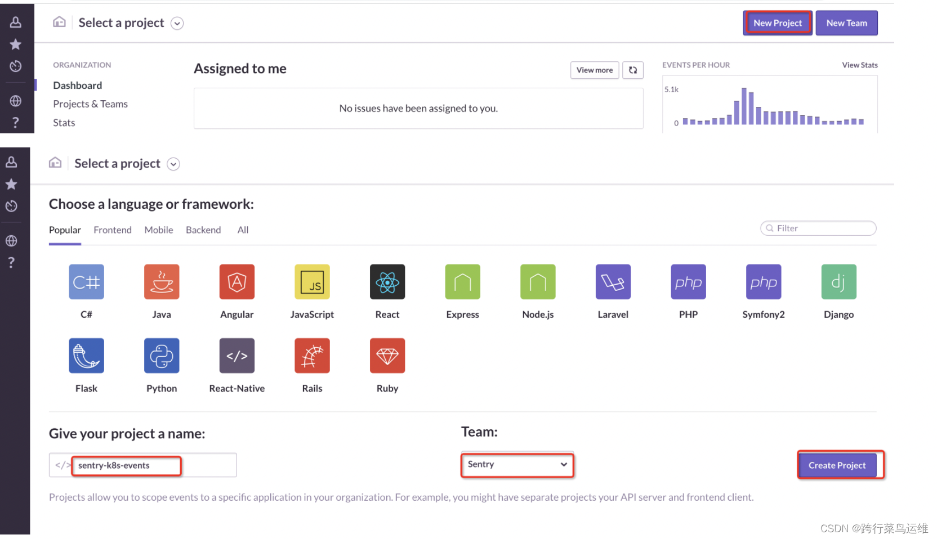The height and width of the screenshot is (539, 937).
Task: Select the C# platform icon
Action: (x=86, y=282)
